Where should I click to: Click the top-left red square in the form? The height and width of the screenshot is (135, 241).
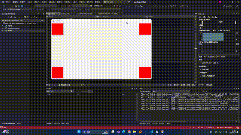58,29
